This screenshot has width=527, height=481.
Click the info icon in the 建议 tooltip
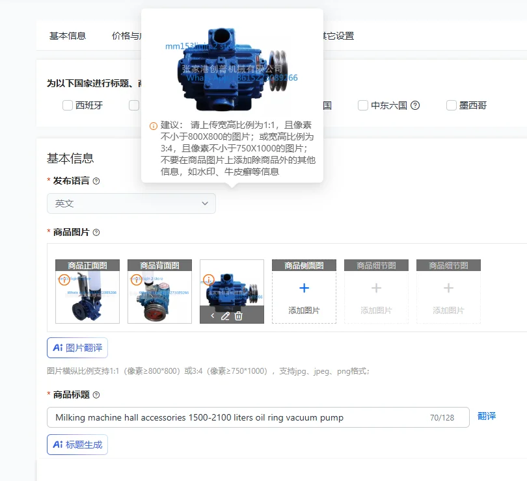(x=154, y=126)
